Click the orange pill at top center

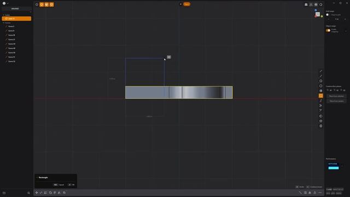pyautogui.click(x=187, y=4)
